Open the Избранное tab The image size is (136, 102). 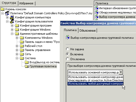click(26, 3)
